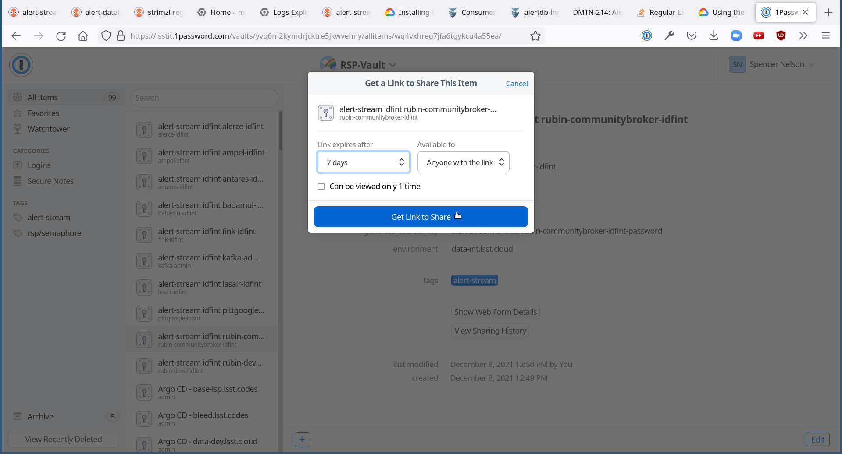The image size is (842, 454).
Task: Click the plus button to add new item
Action: [302, 439]
